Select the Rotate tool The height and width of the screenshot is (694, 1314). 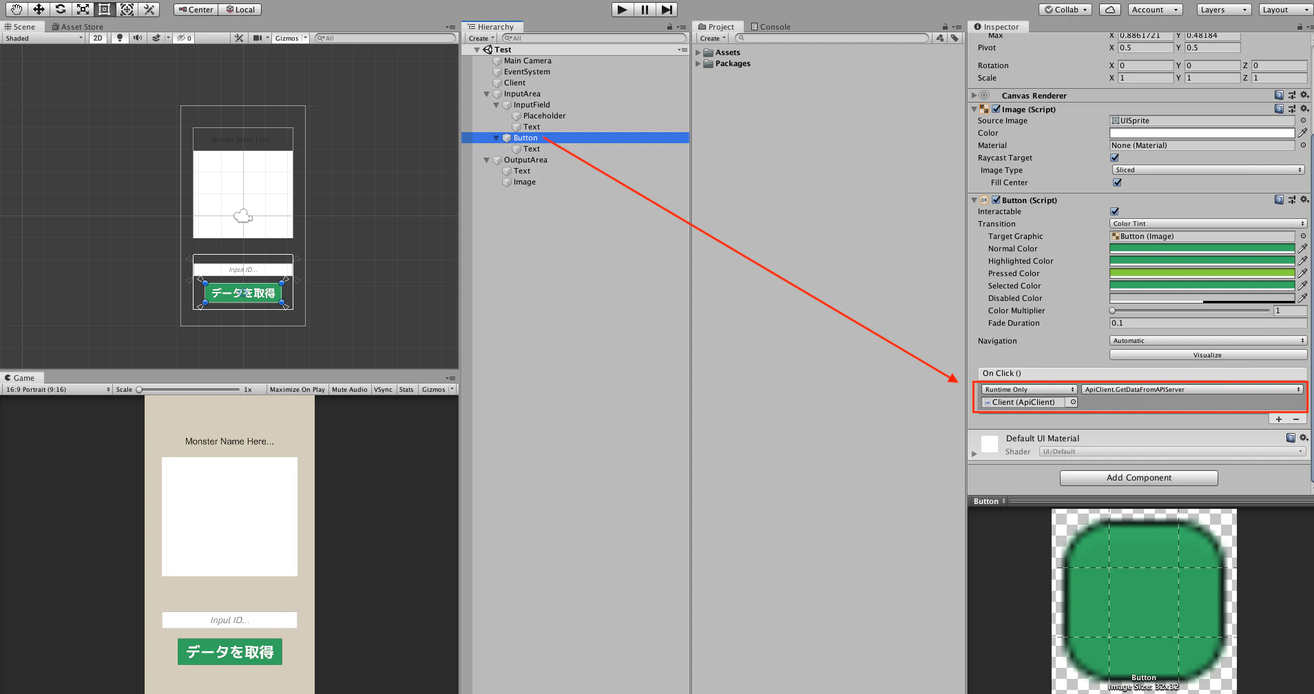[x=61, y=9]
